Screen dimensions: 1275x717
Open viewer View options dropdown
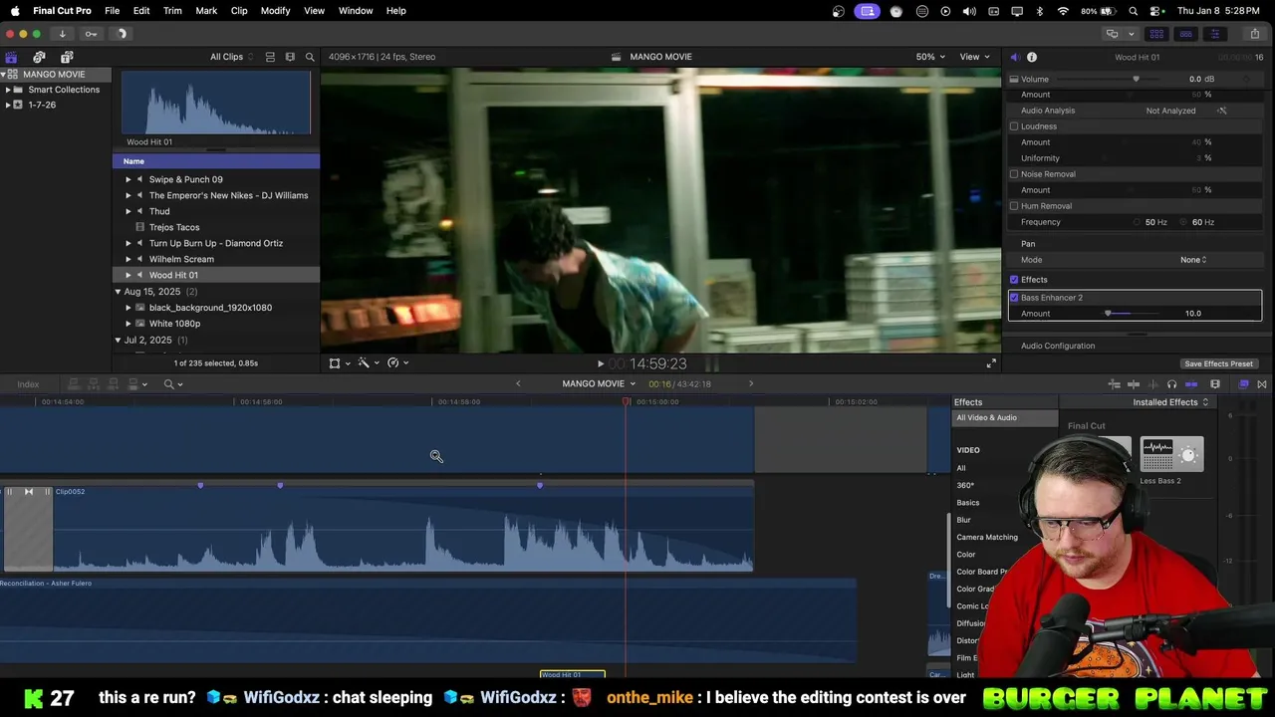point(975,57)
